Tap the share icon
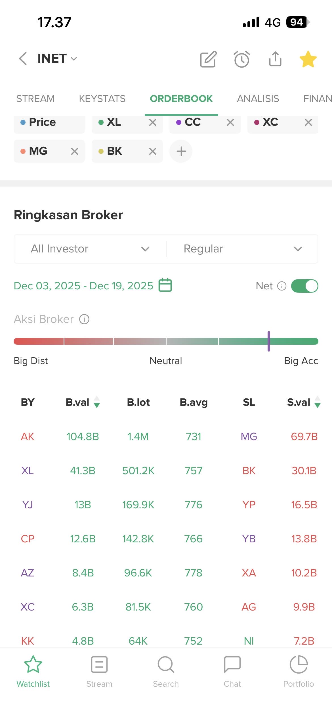This screenshot has height=719, width=332. [x=275, y=59]
